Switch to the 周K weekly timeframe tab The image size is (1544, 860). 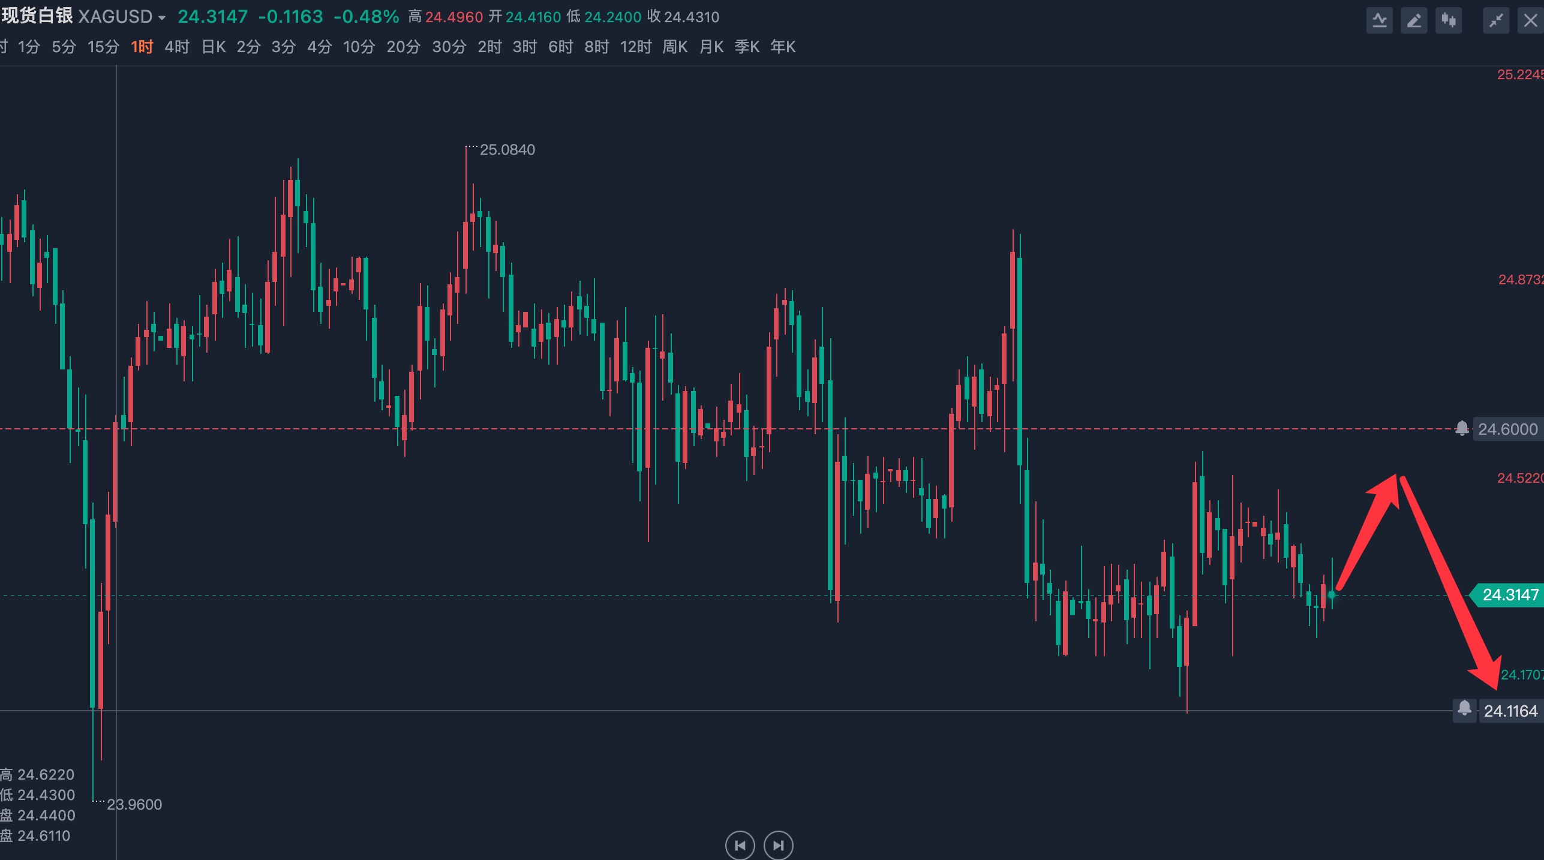(x=675, y=47)
